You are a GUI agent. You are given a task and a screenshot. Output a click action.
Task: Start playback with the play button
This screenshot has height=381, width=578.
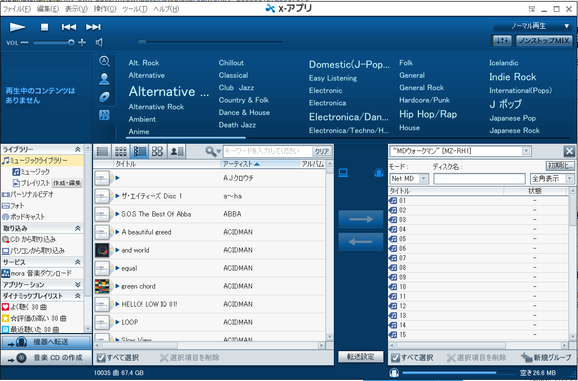(17, 27)
